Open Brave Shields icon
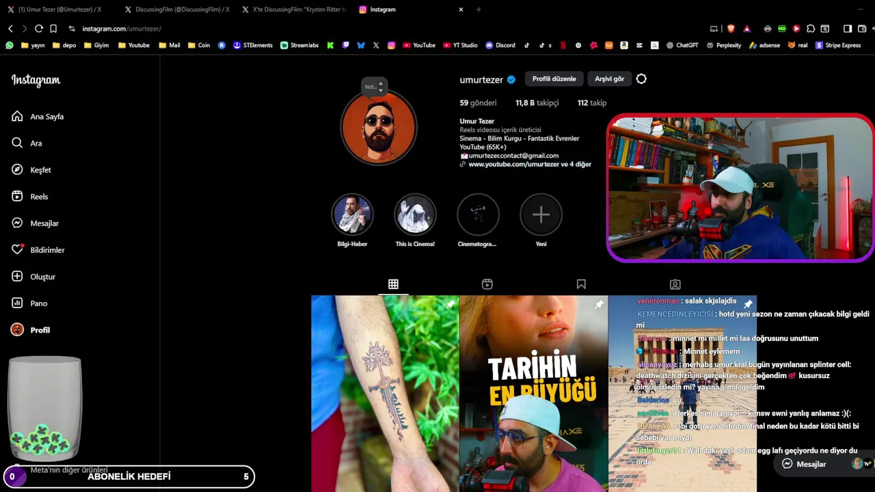 731,29
